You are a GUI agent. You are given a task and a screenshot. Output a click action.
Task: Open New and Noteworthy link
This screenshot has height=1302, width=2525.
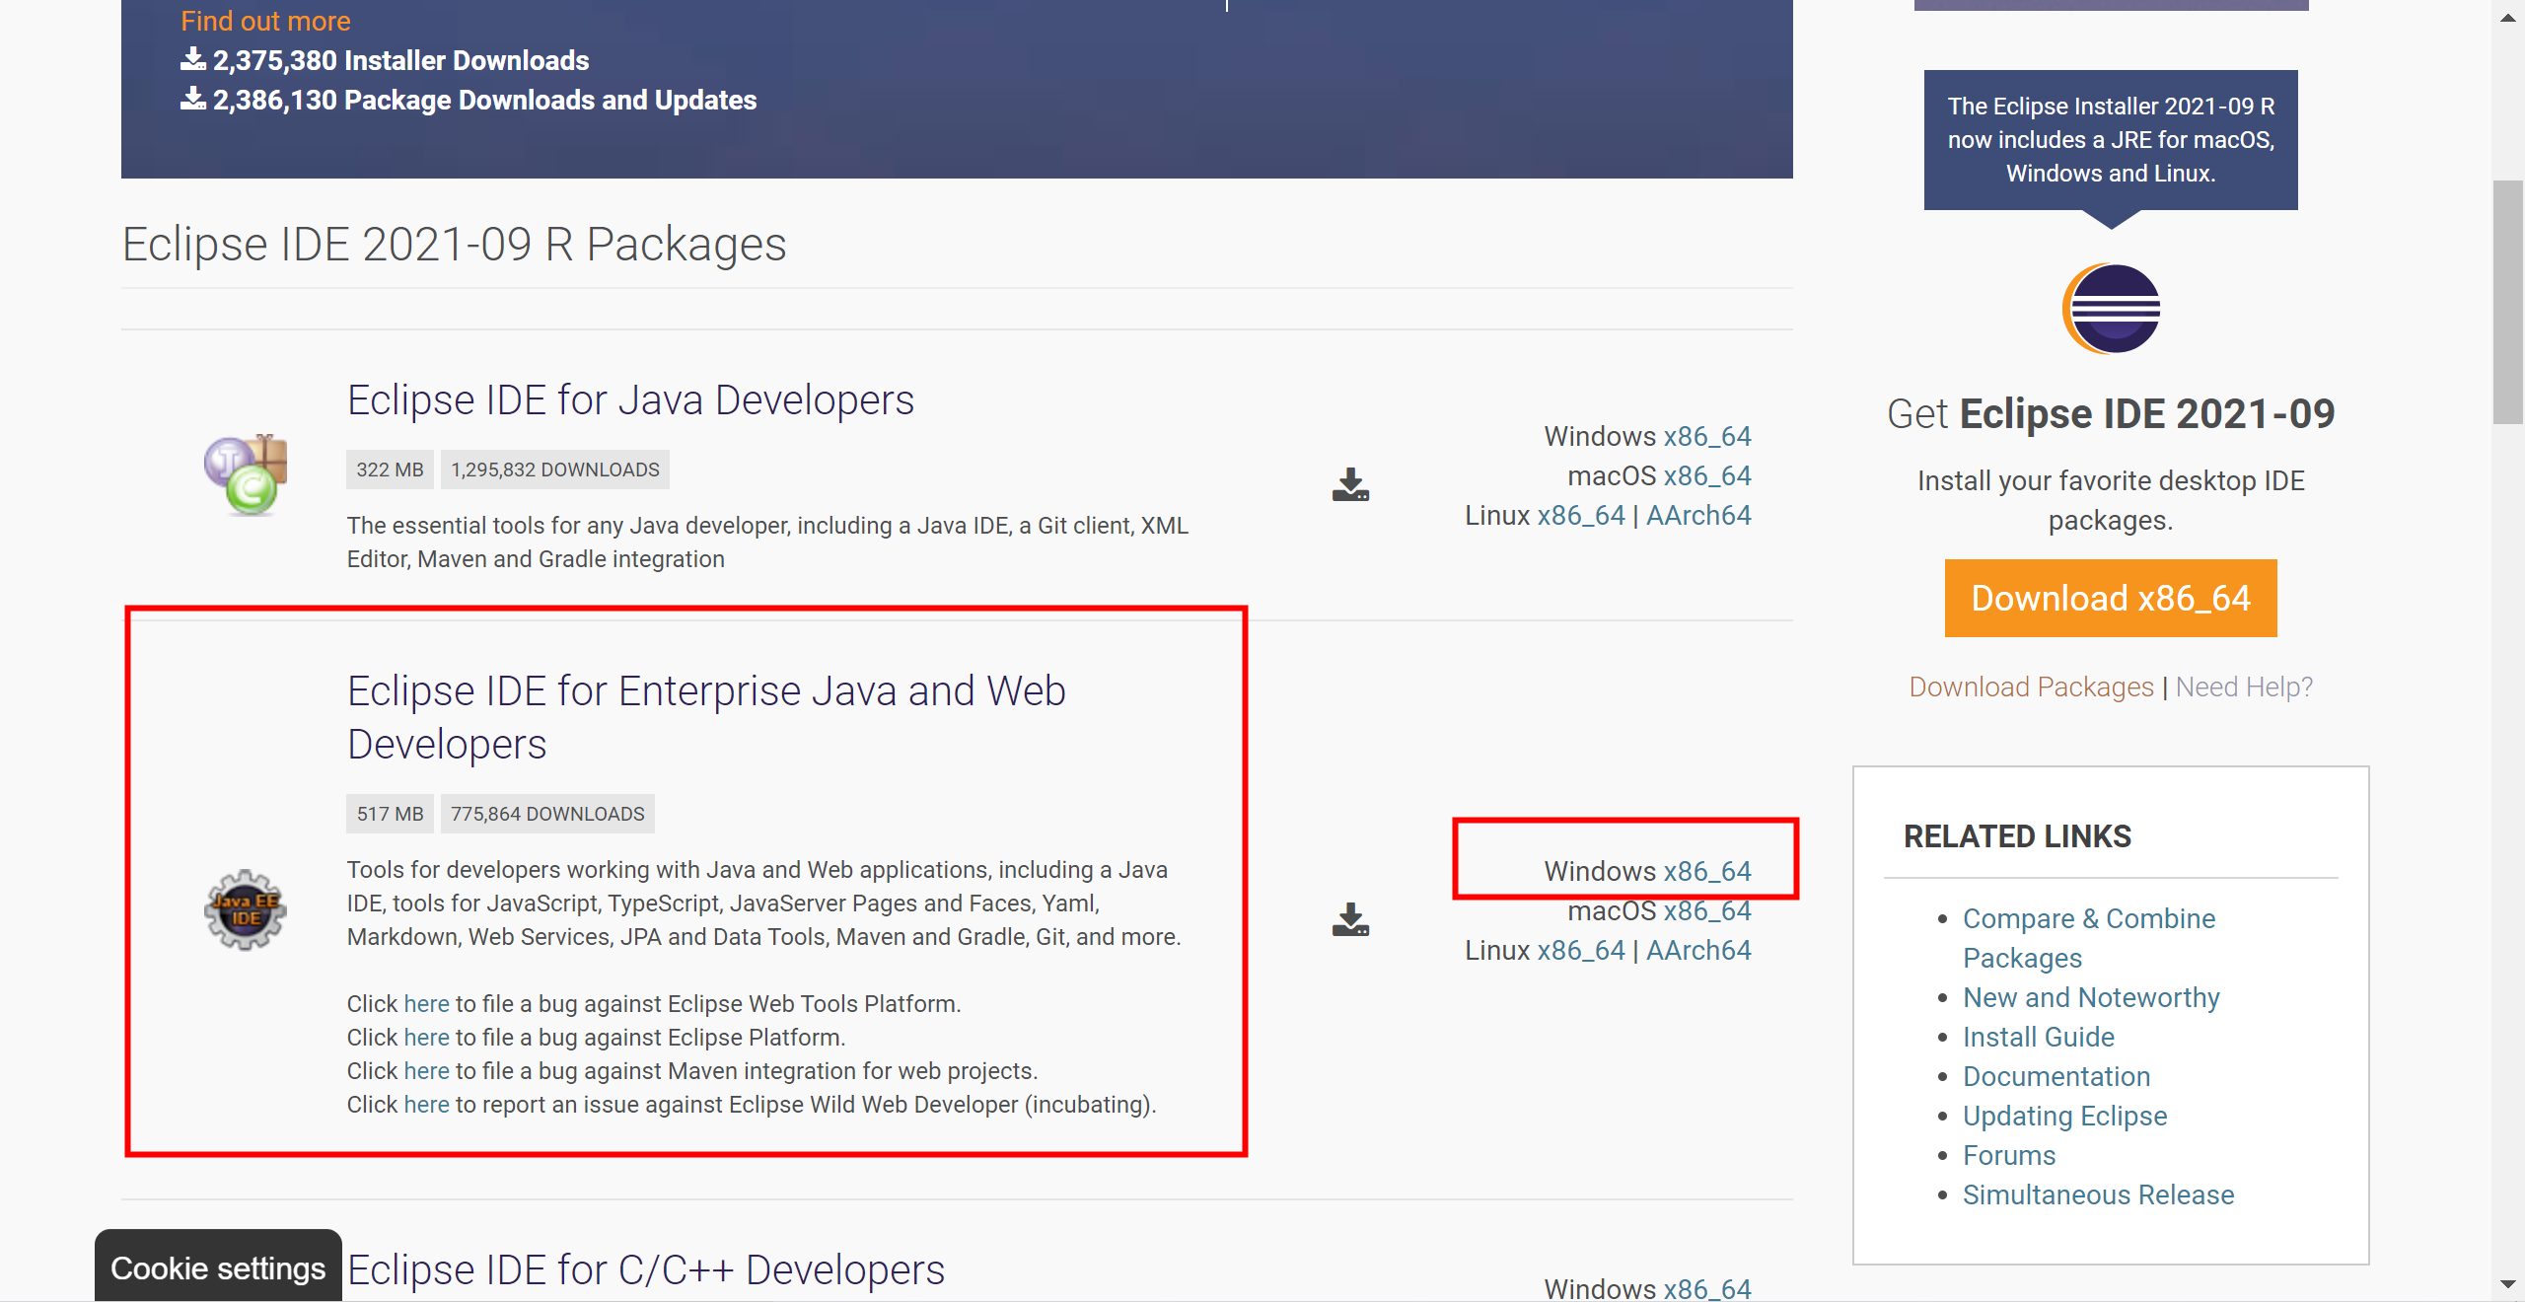(x=2091, y=997)
